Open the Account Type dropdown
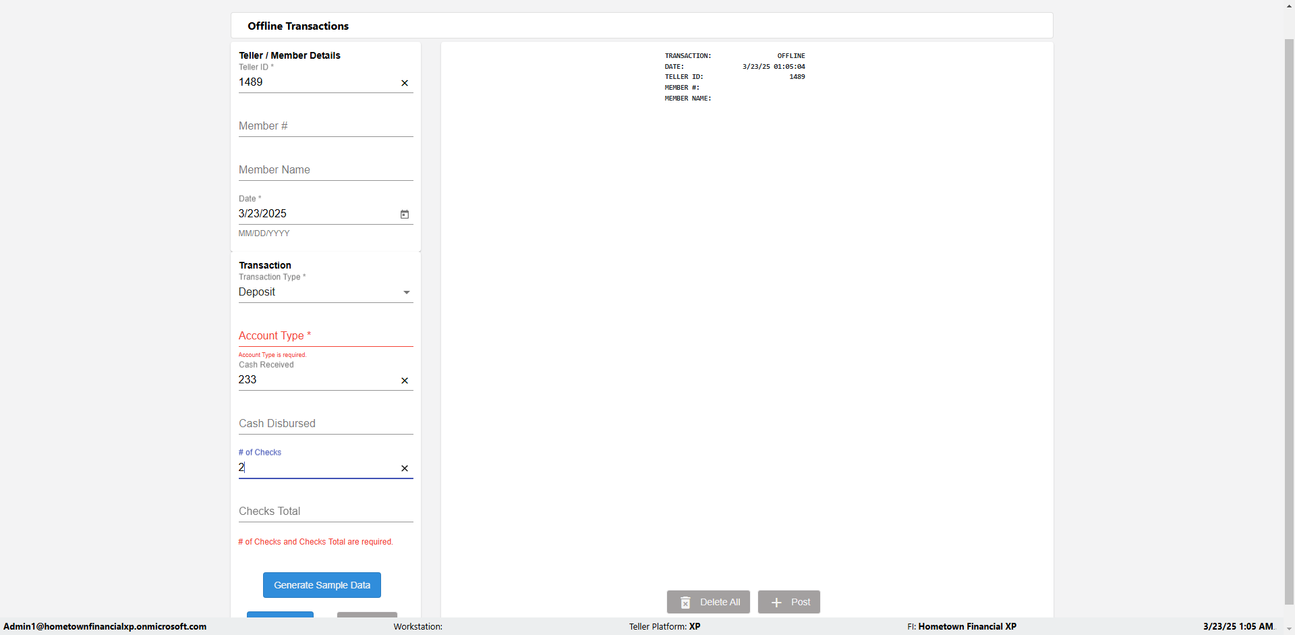The height and width of the screenshot is (635, 1295). 326,336
